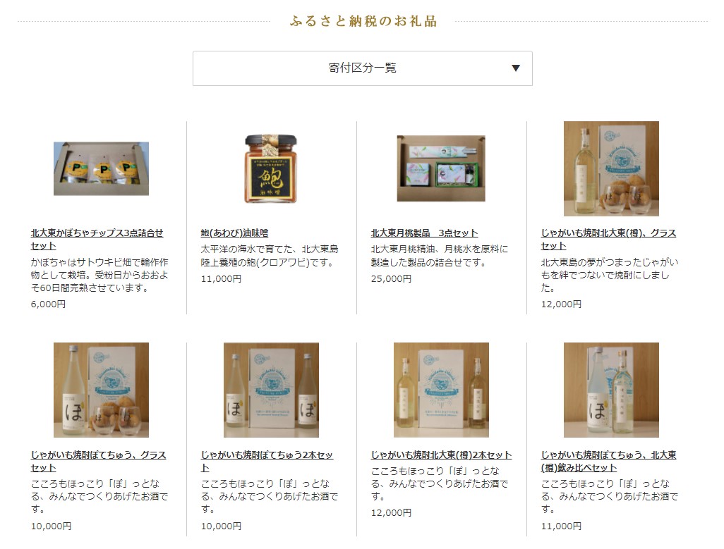
Task: Click the 月桃 products box thumbnail
Action: point(441,168)
